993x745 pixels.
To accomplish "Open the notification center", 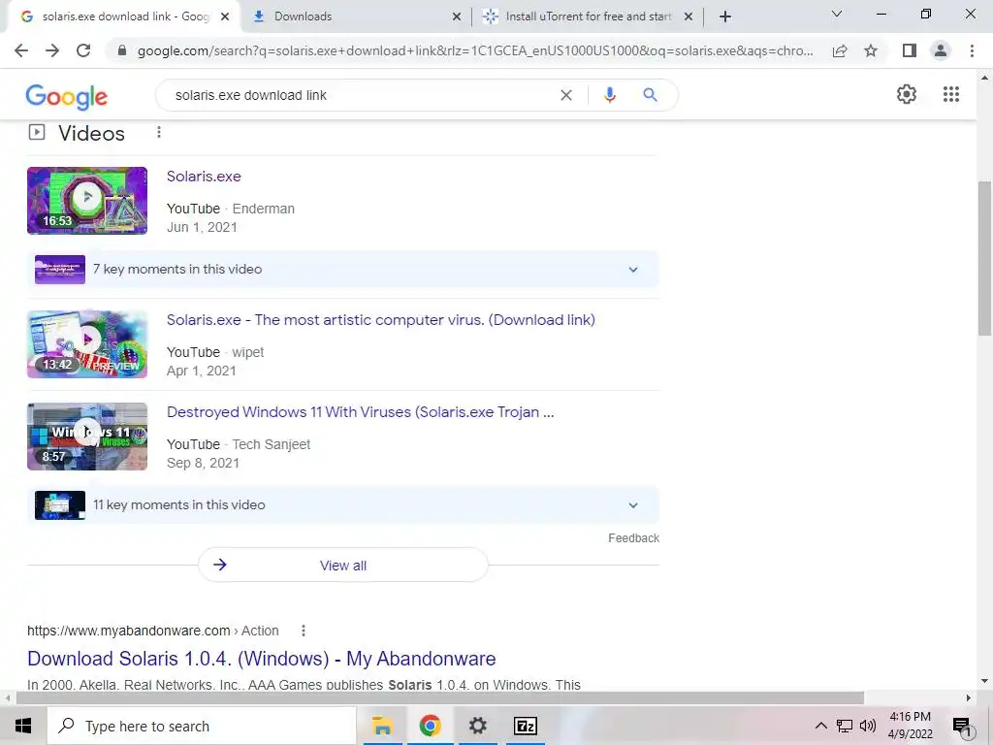I will click(x=962, y=726).
